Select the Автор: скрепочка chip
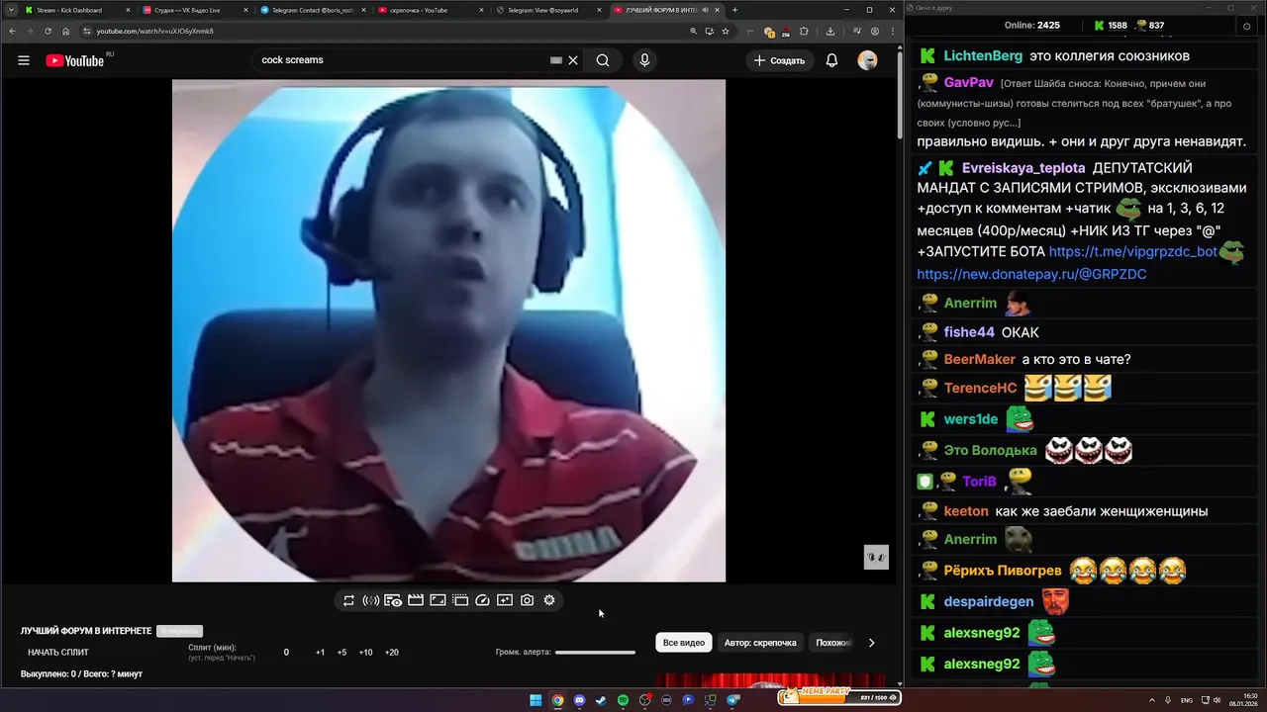 point(760,643)
